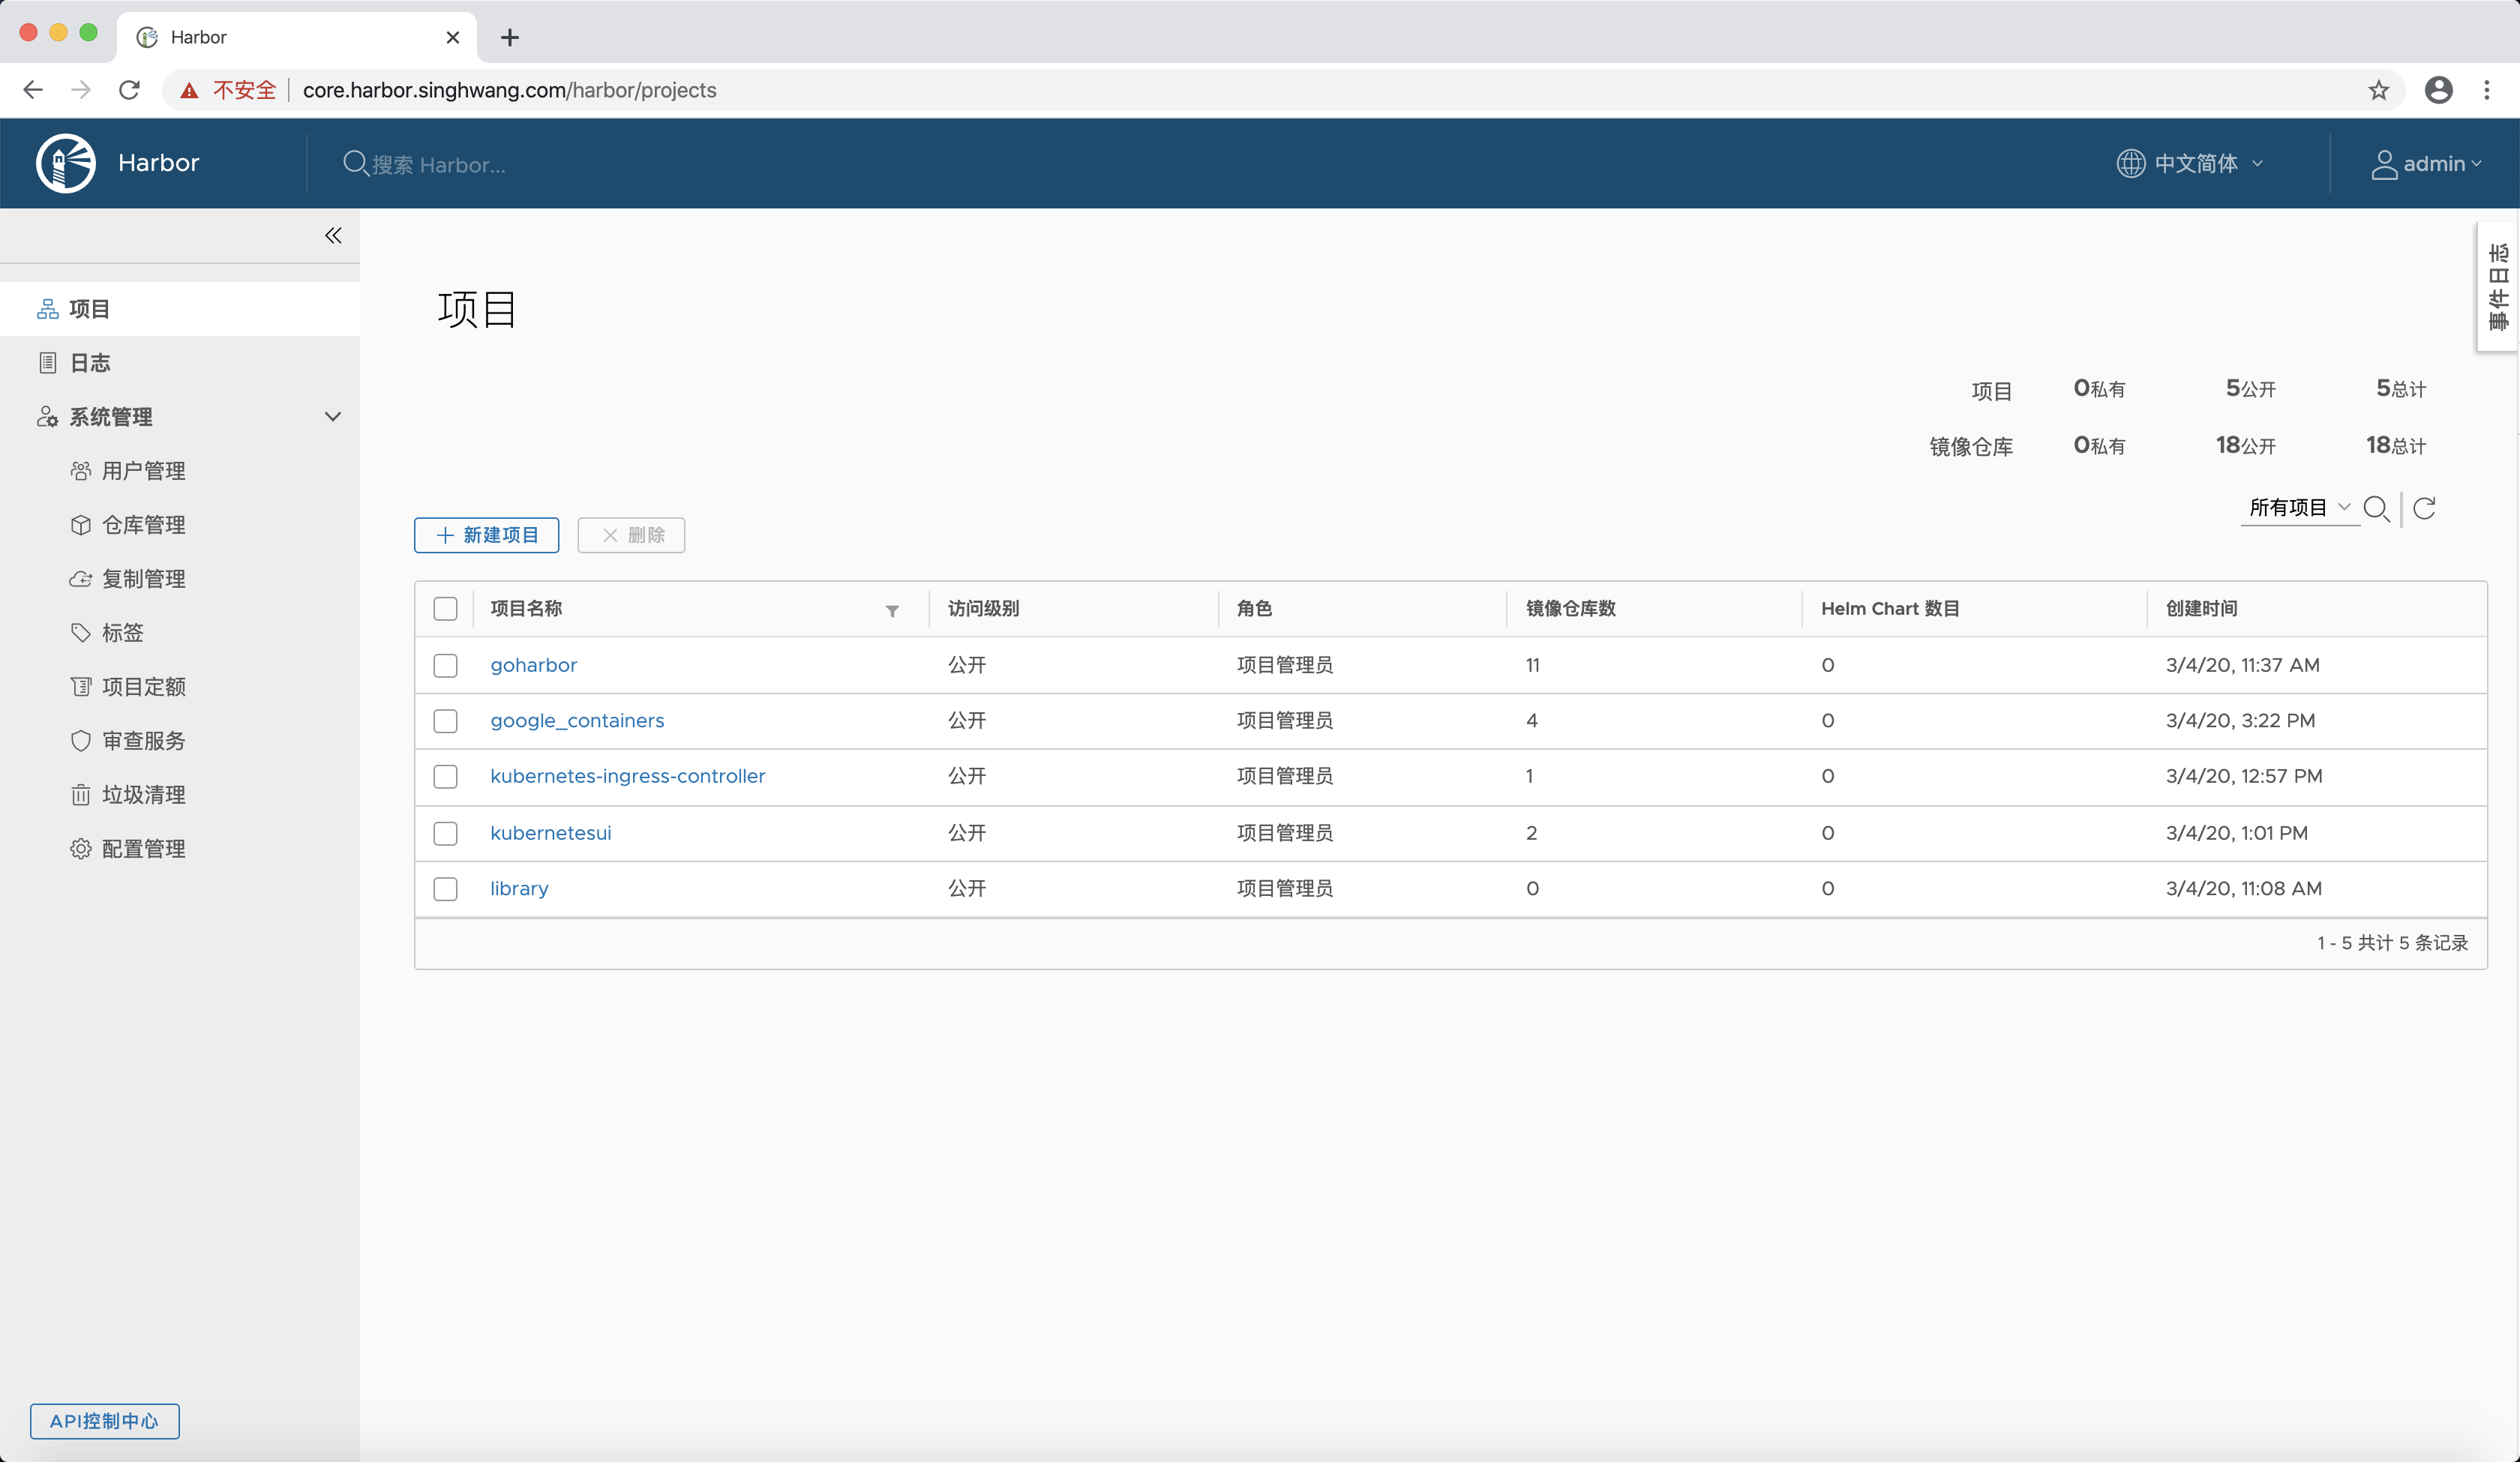Open the kubernetesui project link
The width and height of the screenshot is (2520, 1462).
tap(551, 833)
